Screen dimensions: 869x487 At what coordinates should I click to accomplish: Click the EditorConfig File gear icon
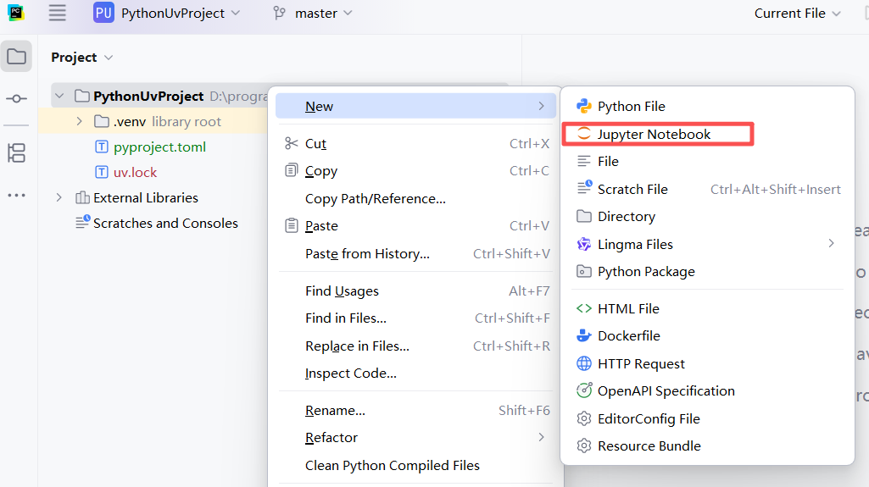pyautogui.click(x=584, y=418)
